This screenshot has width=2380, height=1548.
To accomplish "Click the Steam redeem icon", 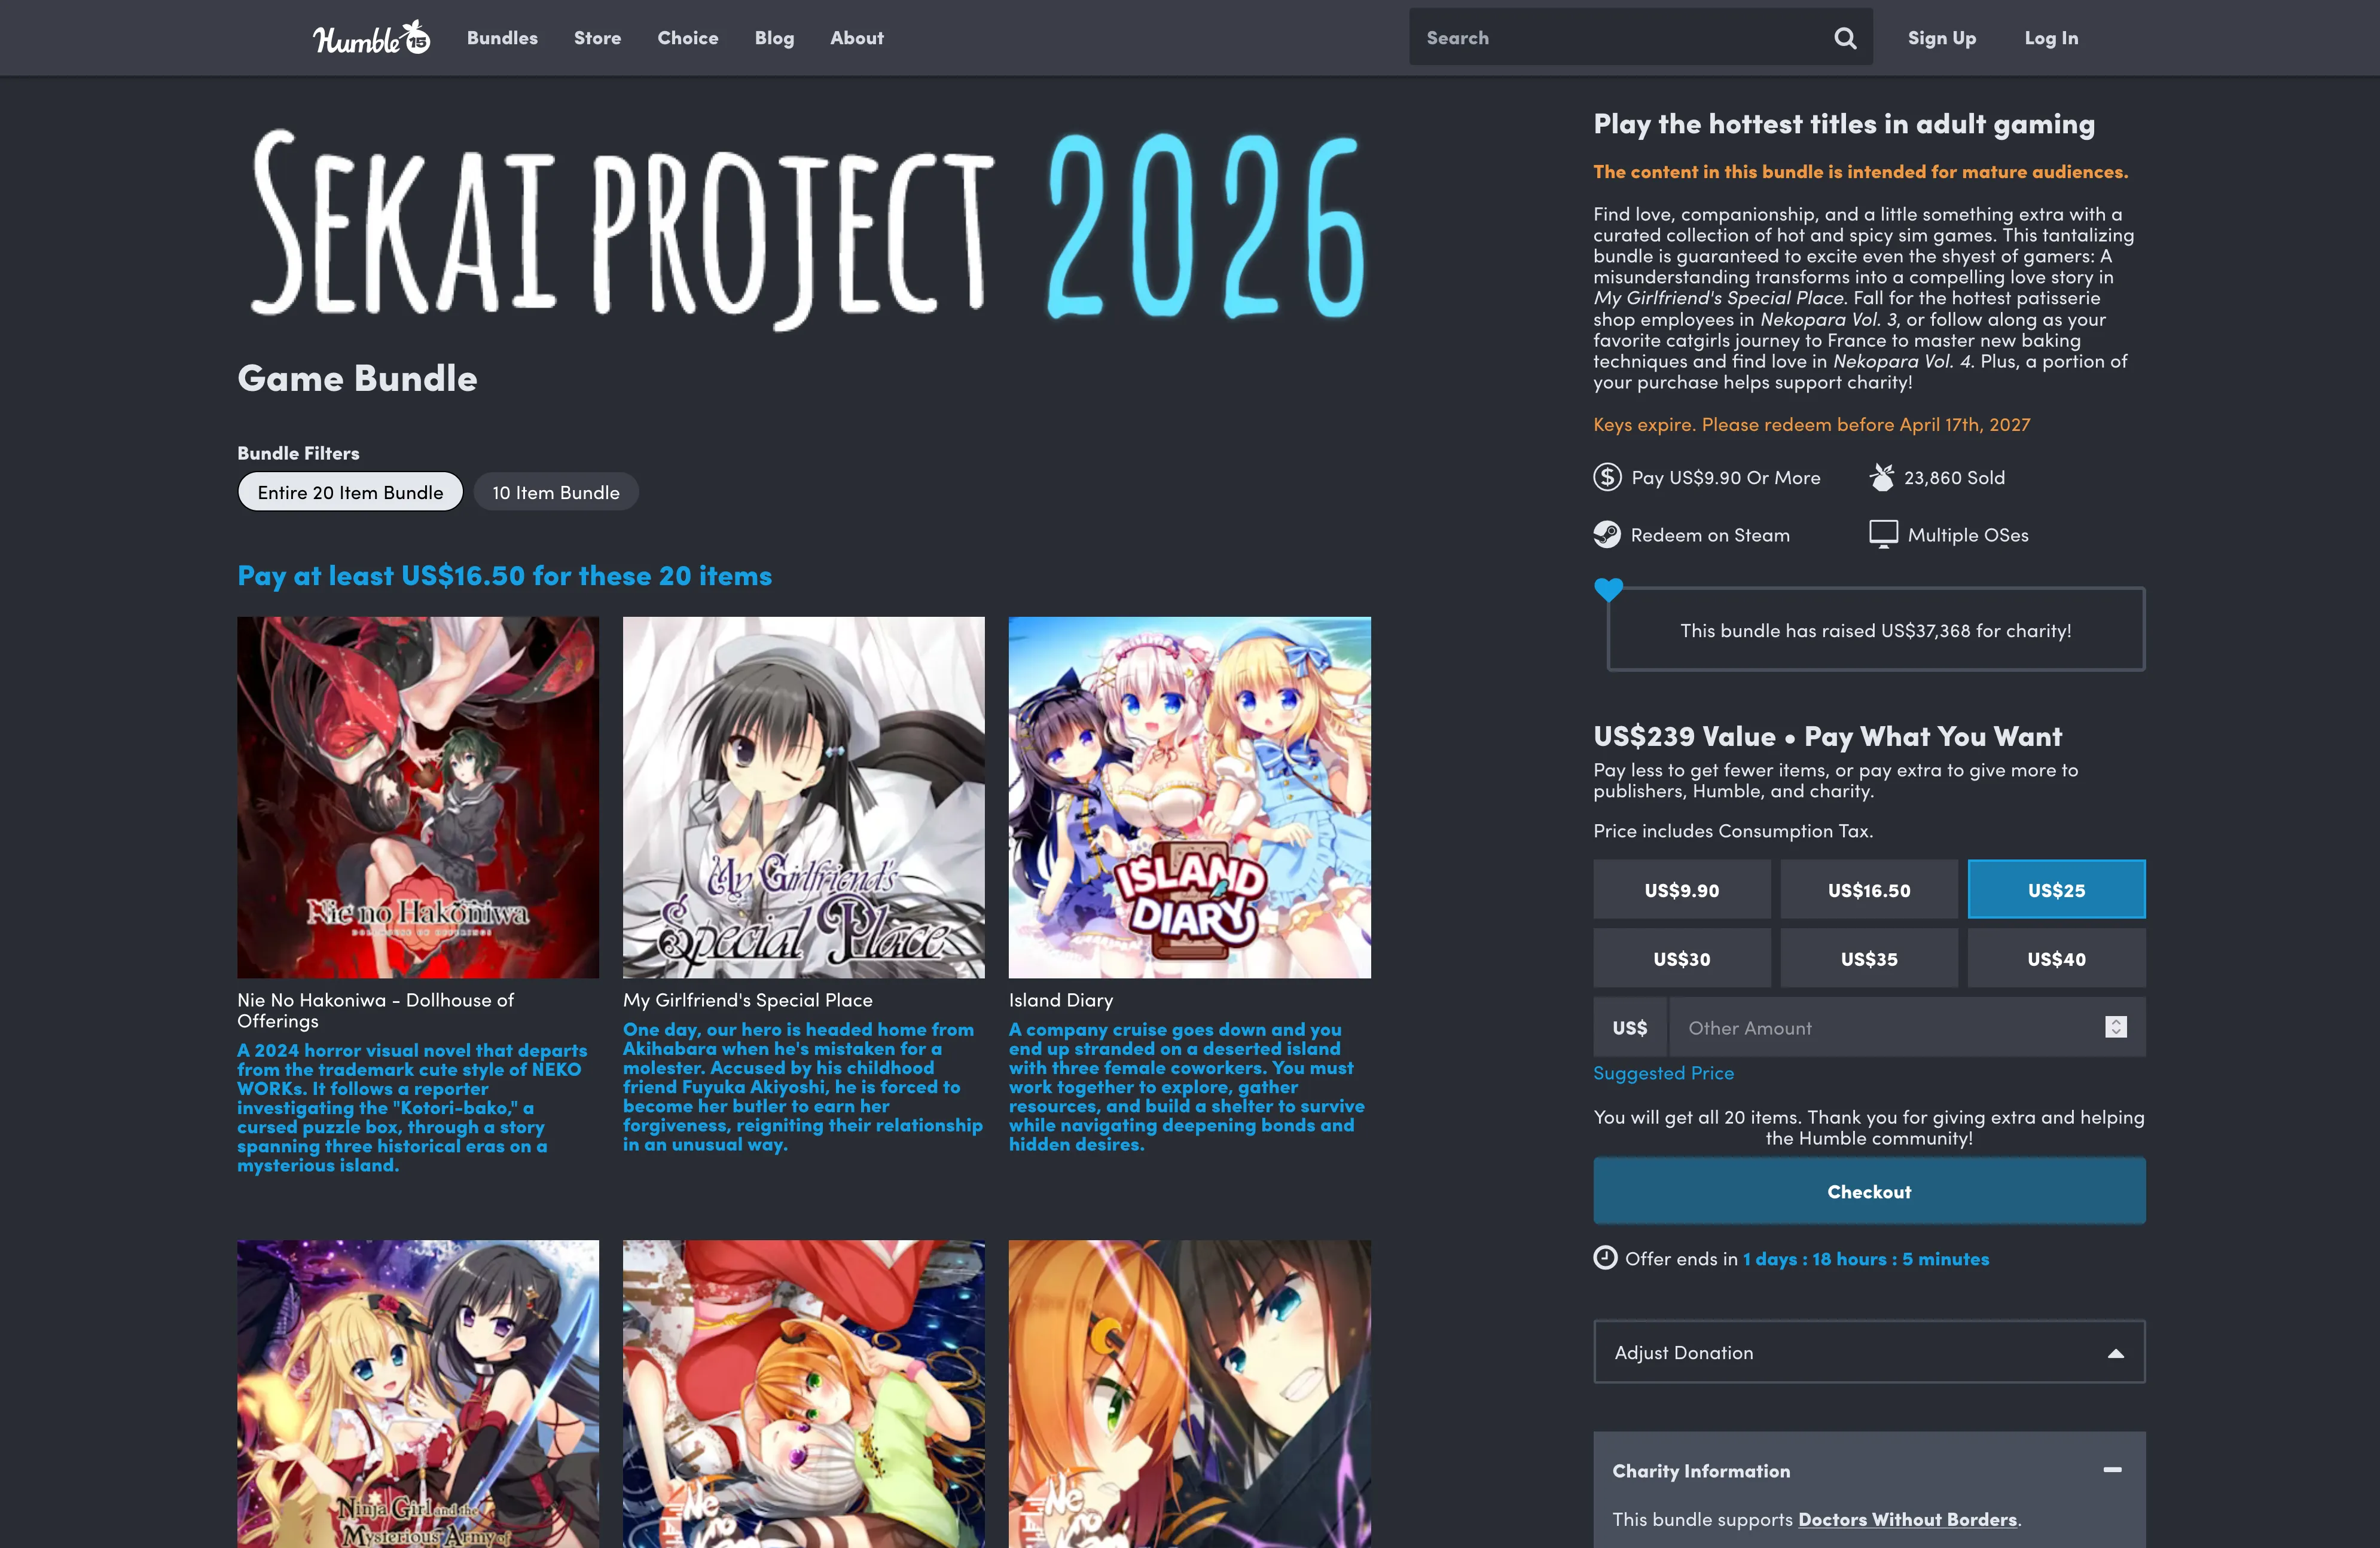I will (x=1607, y=535).
